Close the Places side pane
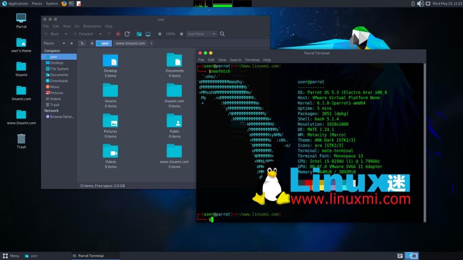This screenshot has width=463, height=260. click(x=72, y=43)
